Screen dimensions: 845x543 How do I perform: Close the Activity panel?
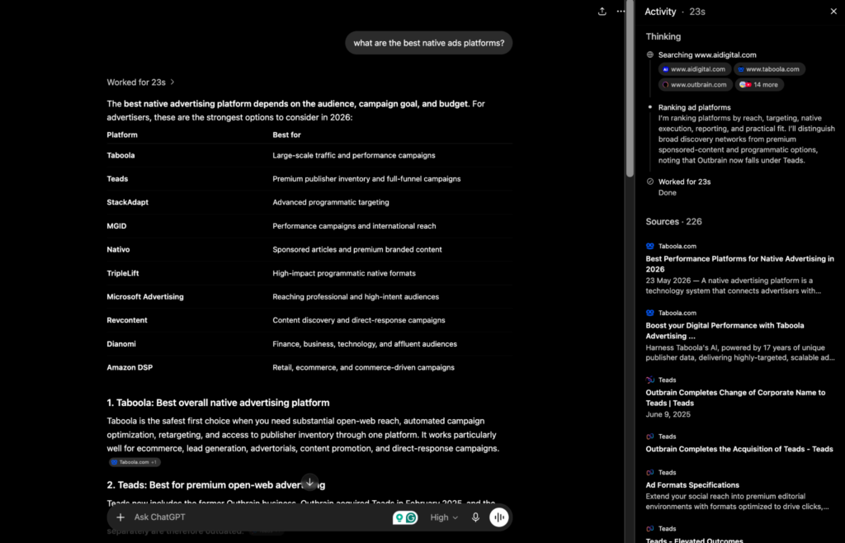coord(833,12)
